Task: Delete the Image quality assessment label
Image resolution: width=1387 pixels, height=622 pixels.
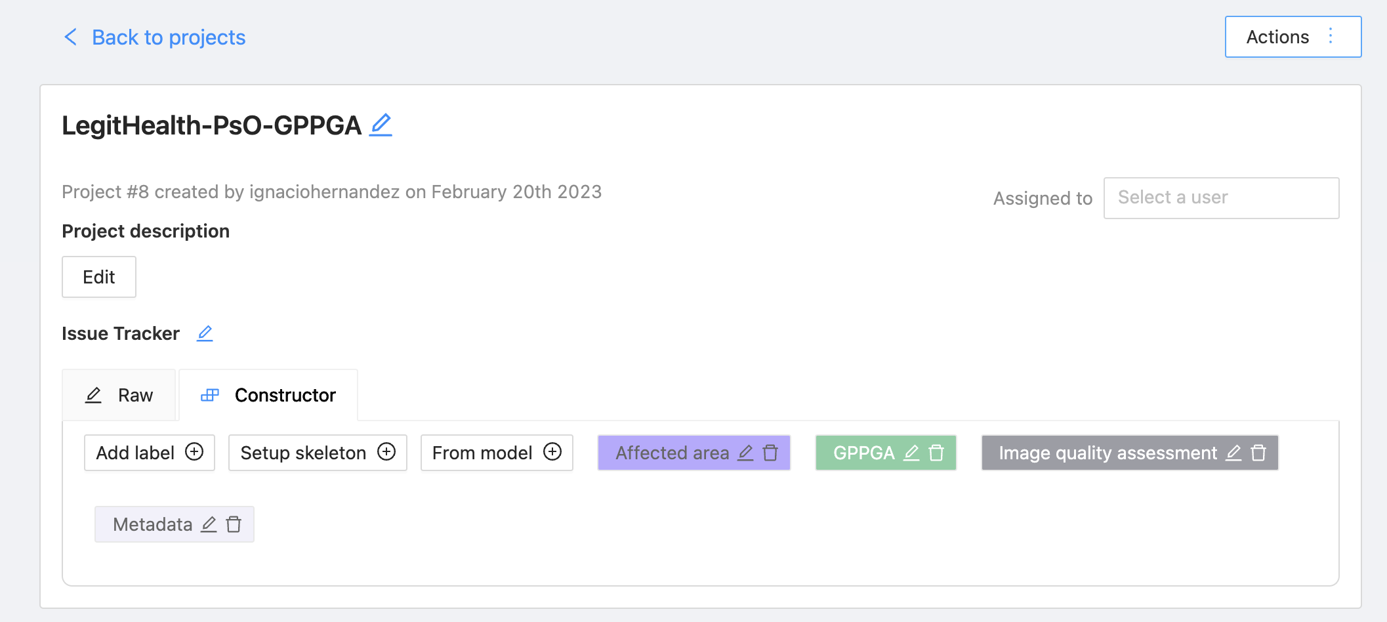Action: (x=1258, y=453)
